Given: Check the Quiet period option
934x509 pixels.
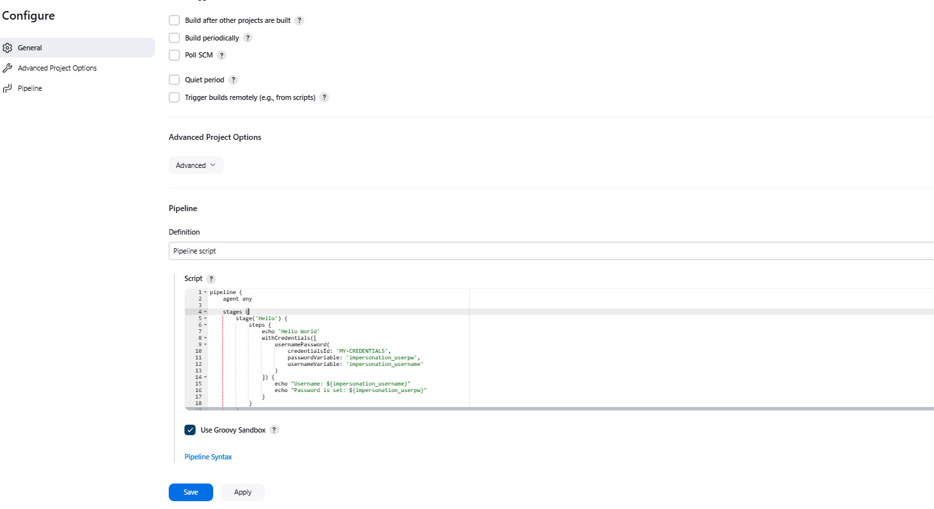Looking at the screenshot, I should pos(174,80).
